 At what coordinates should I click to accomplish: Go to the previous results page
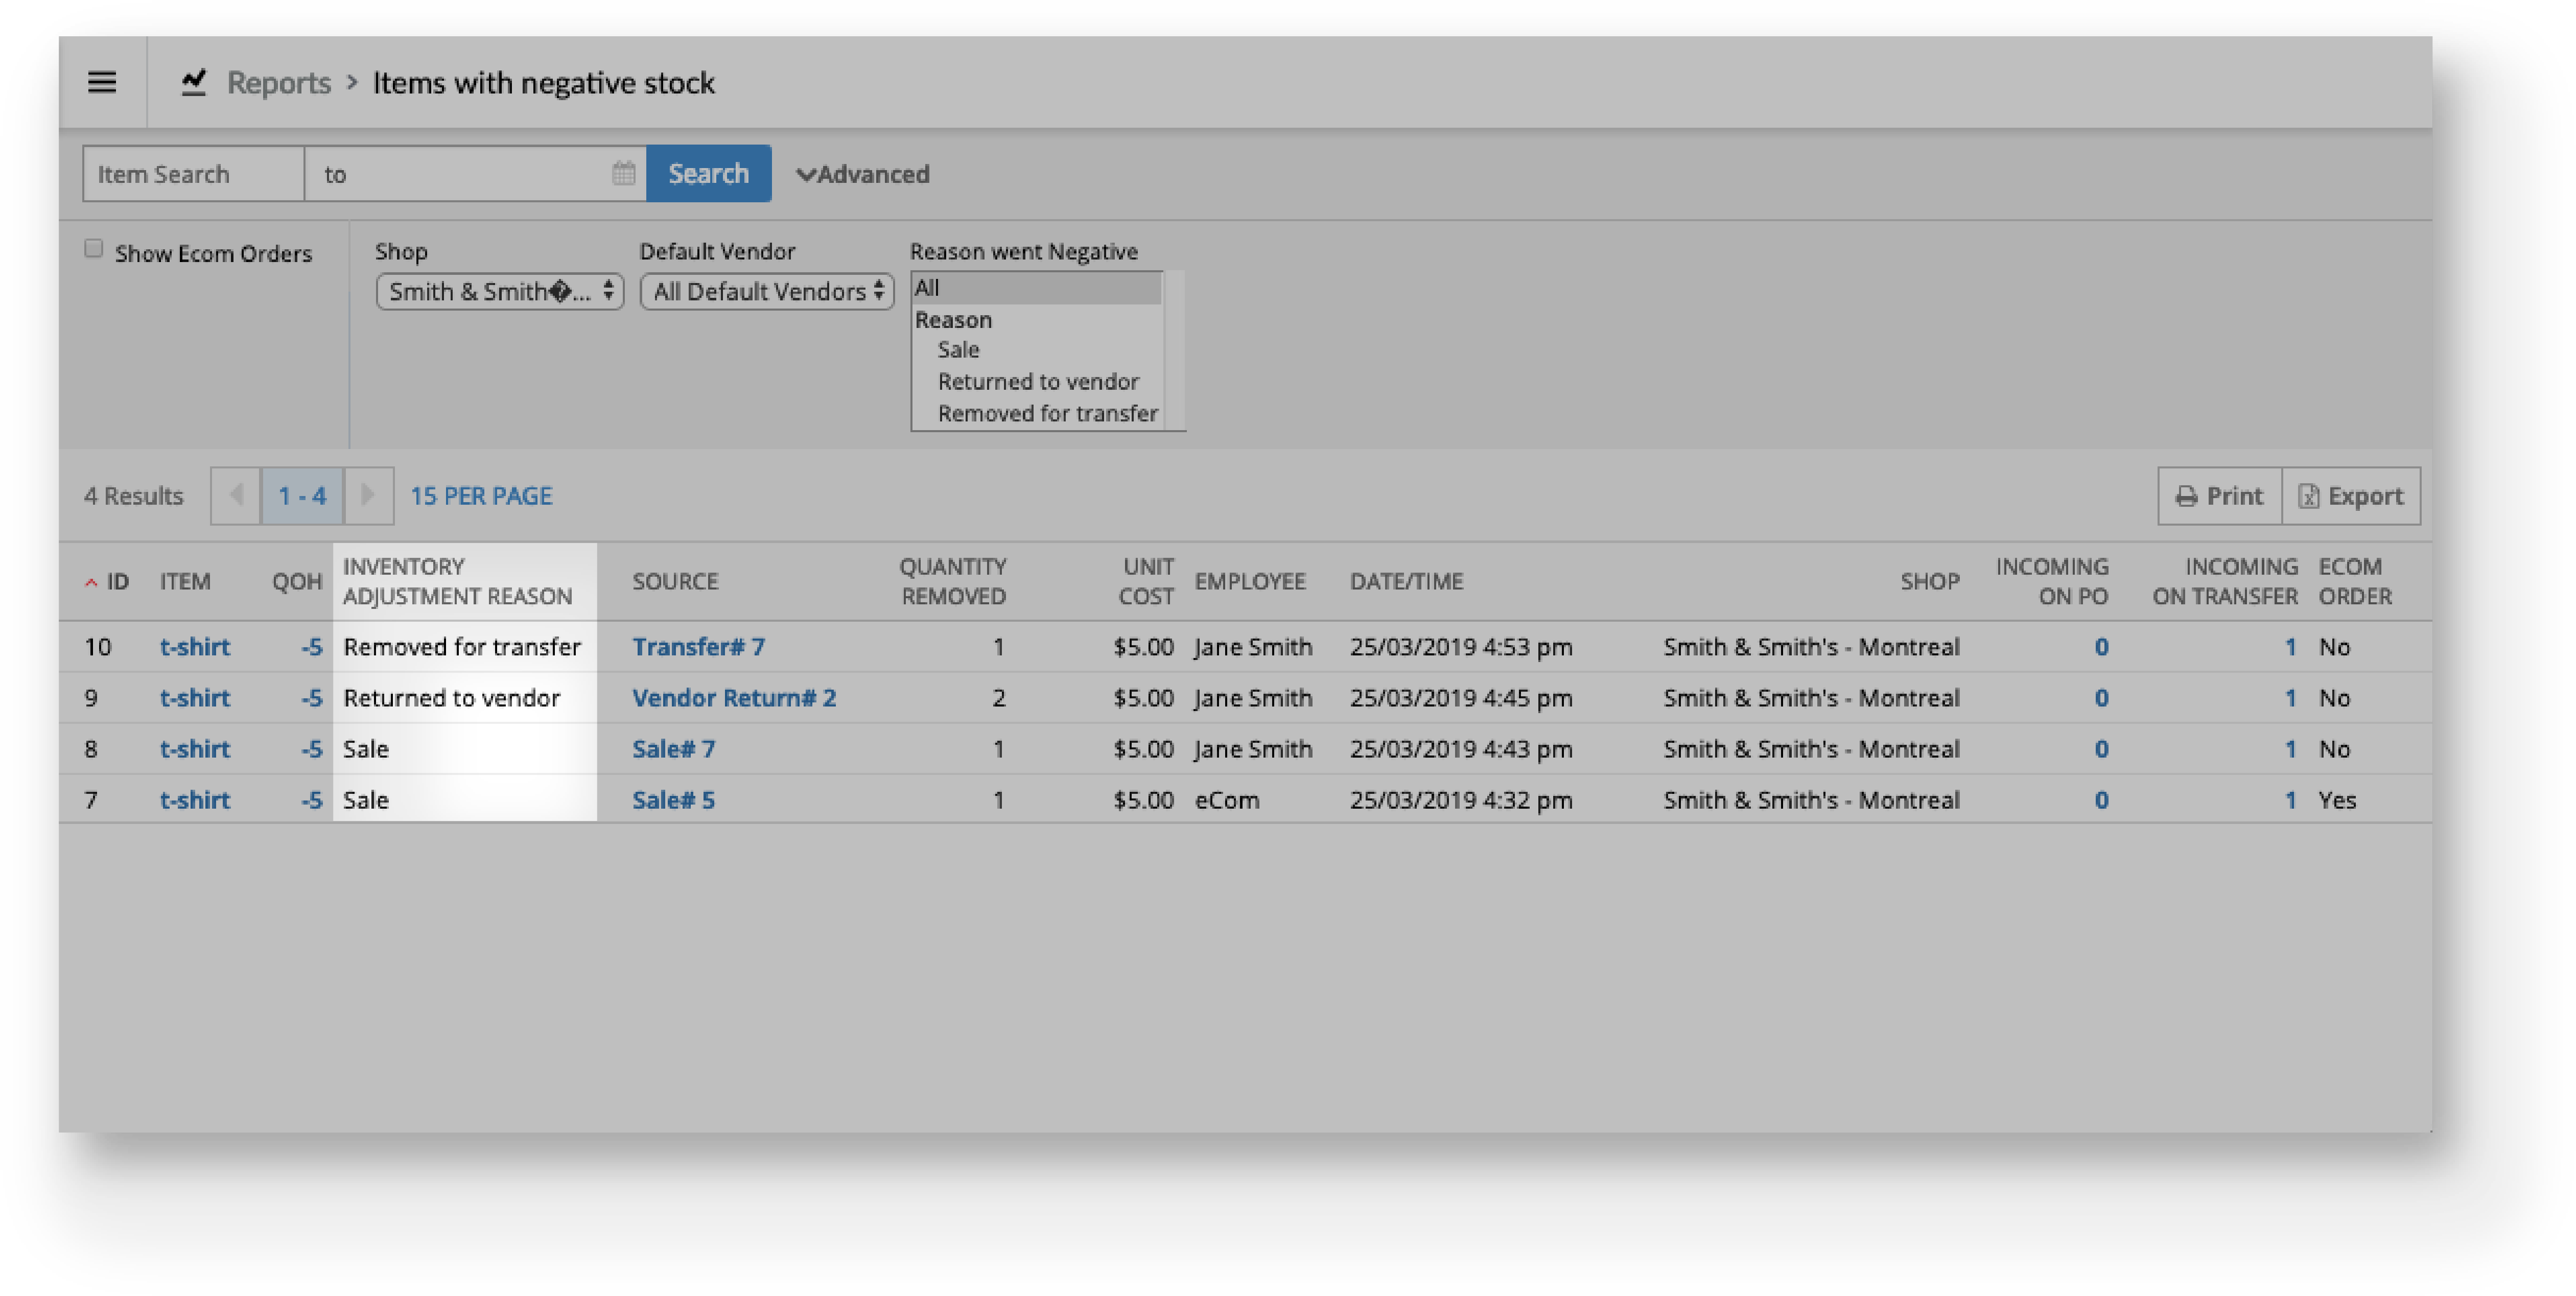[236, 496]
